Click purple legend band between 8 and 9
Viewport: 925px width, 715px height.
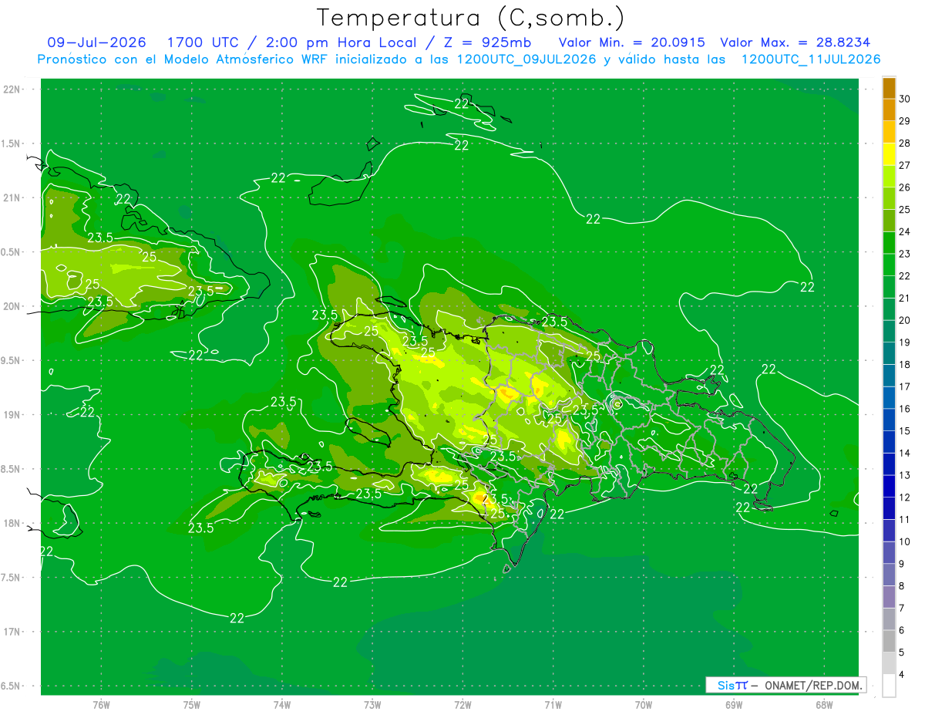point(889,575)
